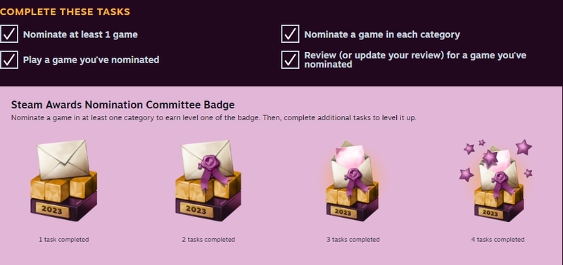Click the glowing open envelope level three badge
The width and height of the screenshot is (563, 265).
point(353,181)
